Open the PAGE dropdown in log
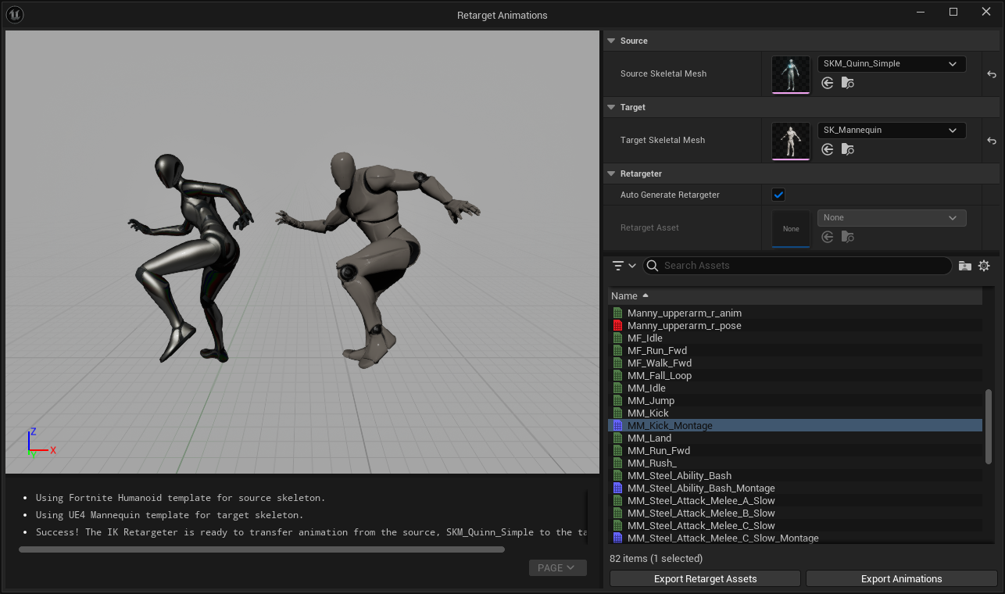 (557, 568)
